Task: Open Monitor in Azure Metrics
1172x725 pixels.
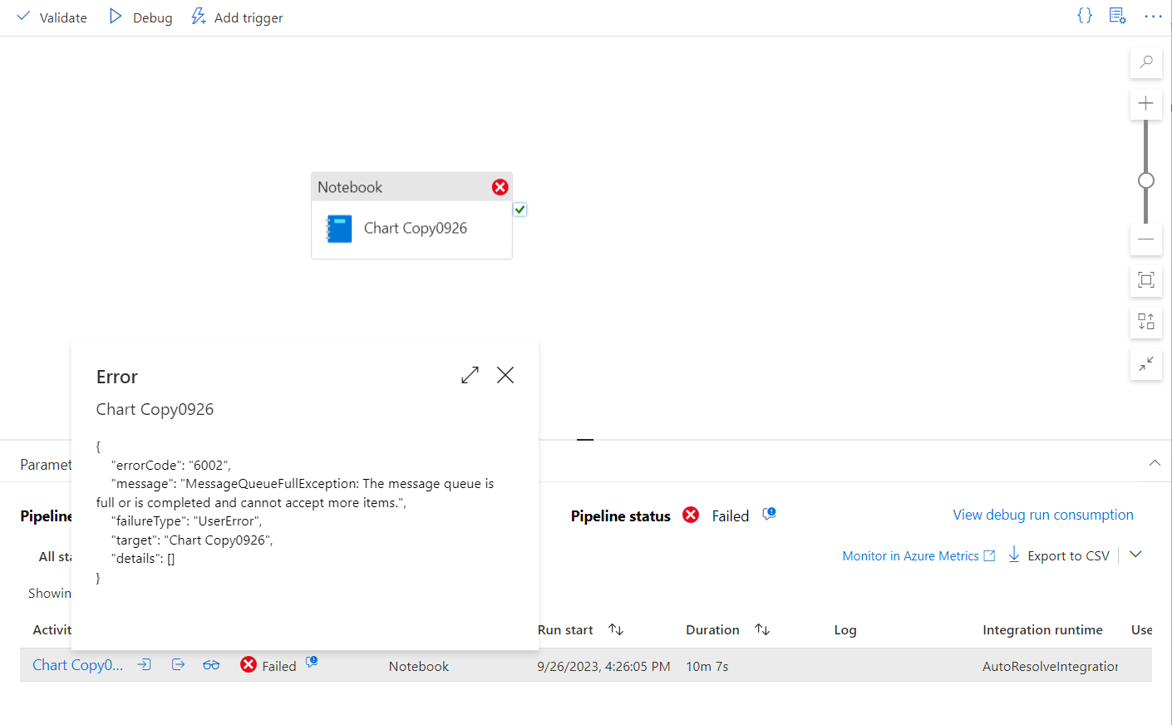Action: tap(911, 555)
